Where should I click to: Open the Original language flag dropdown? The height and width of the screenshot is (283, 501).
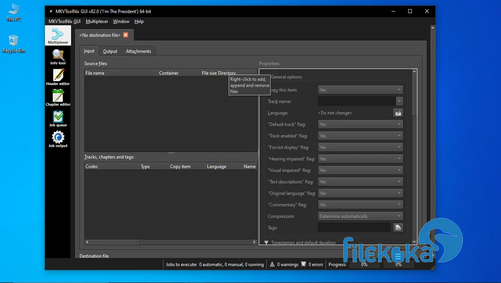click(x=360, y=193)
